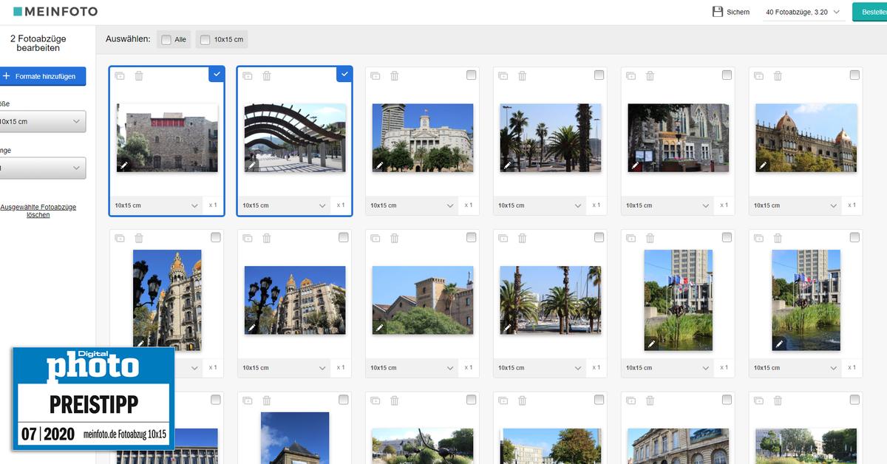887x464 pixels.
Task: Click trash icon on curved pergola photo card
Action: tap(267, 75)
